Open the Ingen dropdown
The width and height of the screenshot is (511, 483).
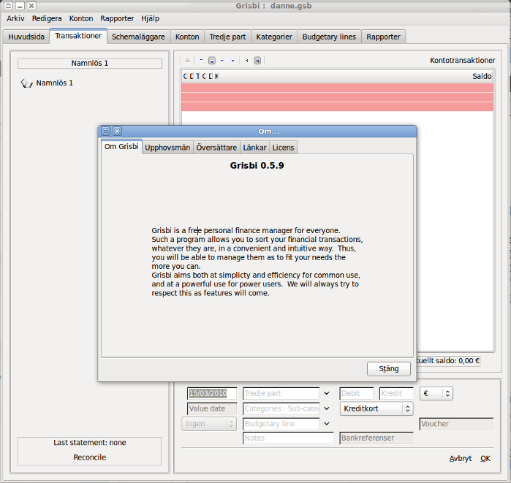[x=209, y=424]
